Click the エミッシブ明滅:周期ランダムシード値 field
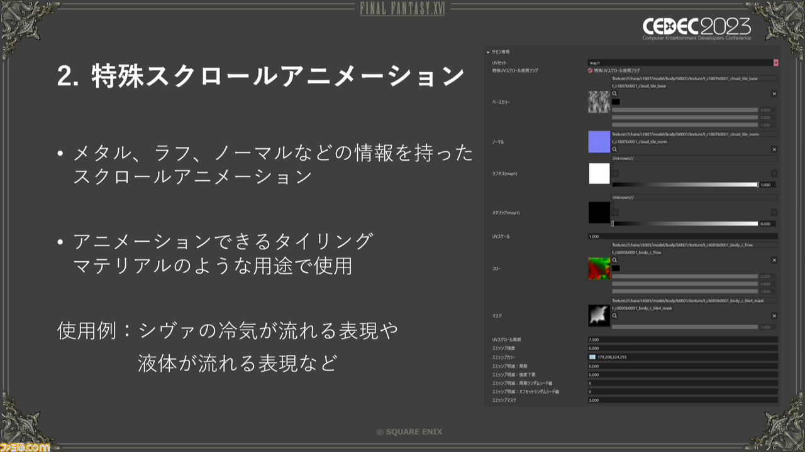Image resolution: width=805 pixels, height=452 pixels. pos(682,383)
